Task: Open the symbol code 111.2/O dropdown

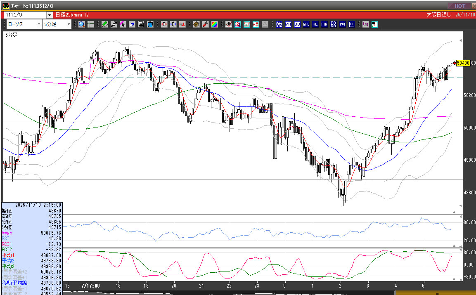Action: click(50, 15)
